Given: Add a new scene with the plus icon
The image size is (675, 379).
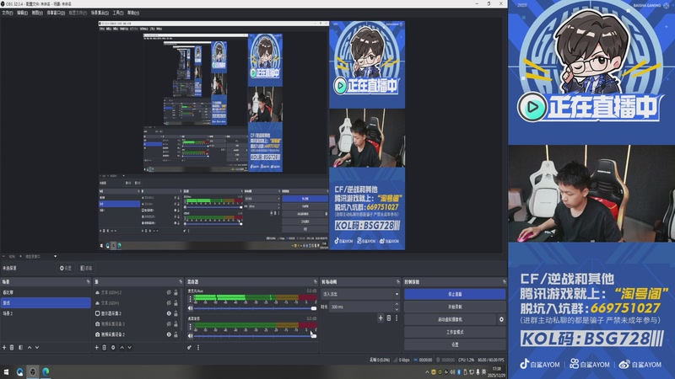Looking at the screenshot, I should (4, 347).
